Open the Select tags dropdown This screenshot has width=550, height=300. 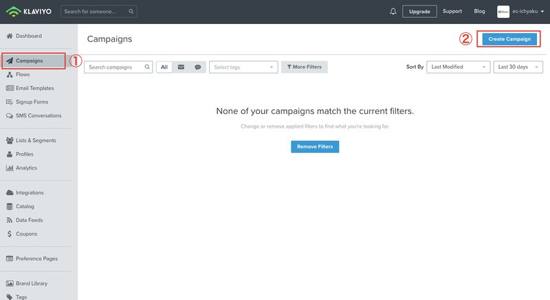(243, 67)
